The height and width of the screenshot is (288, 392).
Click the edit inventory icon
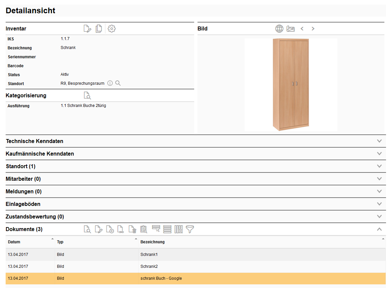(87, 29)
